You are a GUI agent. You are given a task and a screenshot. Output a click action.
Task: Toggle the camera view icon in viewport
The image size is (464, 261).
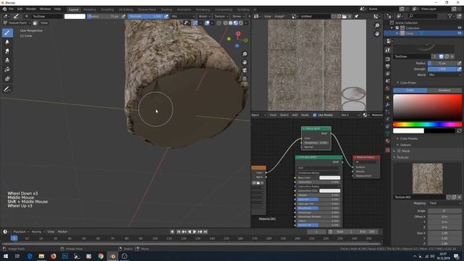tap(244, 70)
